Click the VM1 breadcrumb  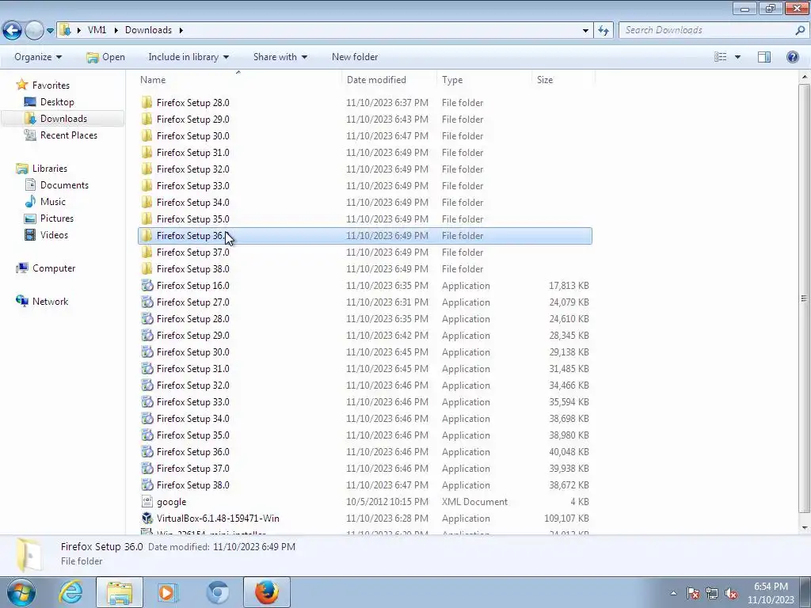click(97, 30)
